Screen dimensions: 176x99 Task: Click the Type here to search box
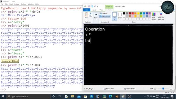tap(28, 97)
